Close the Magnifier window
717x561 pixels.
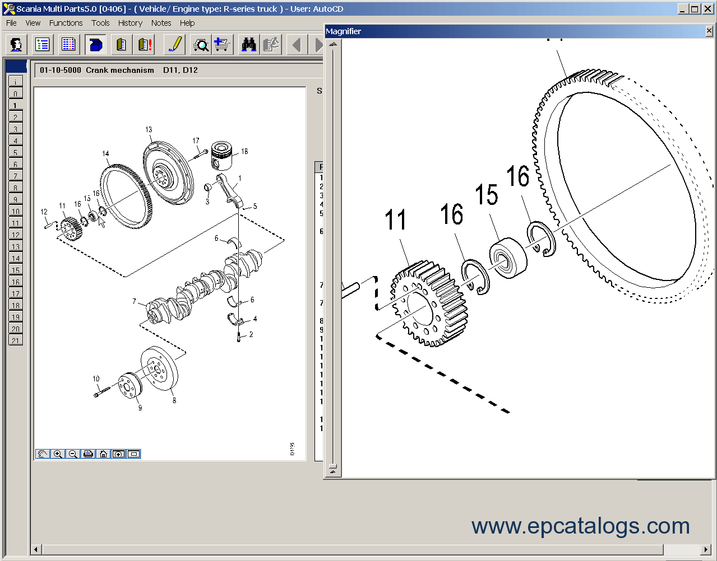[x=709, y=31]
